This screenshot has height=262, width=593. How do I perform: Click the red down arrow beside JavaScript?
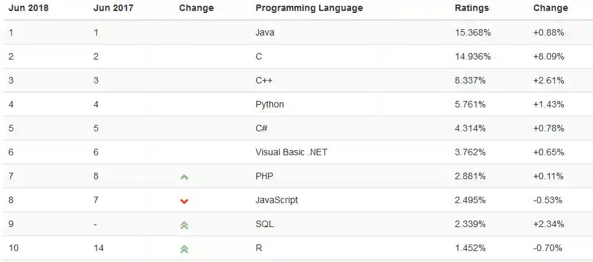184,201
